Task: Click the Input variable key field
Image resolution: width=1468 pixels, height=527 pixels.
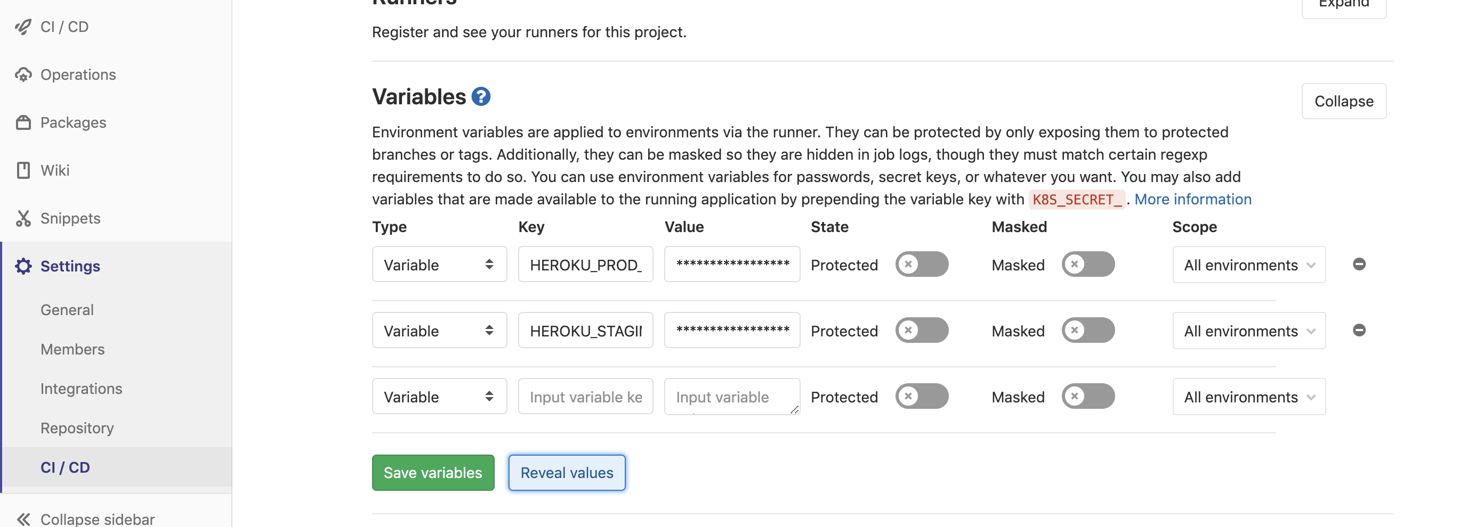Action: [585, 396]
